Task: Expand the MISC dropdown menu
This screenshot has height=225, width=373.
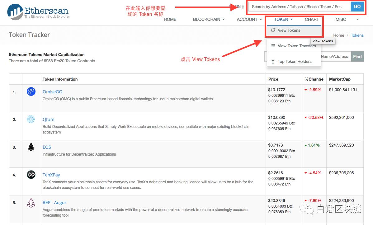Action: pyautogui.click(x=341, y=20)
